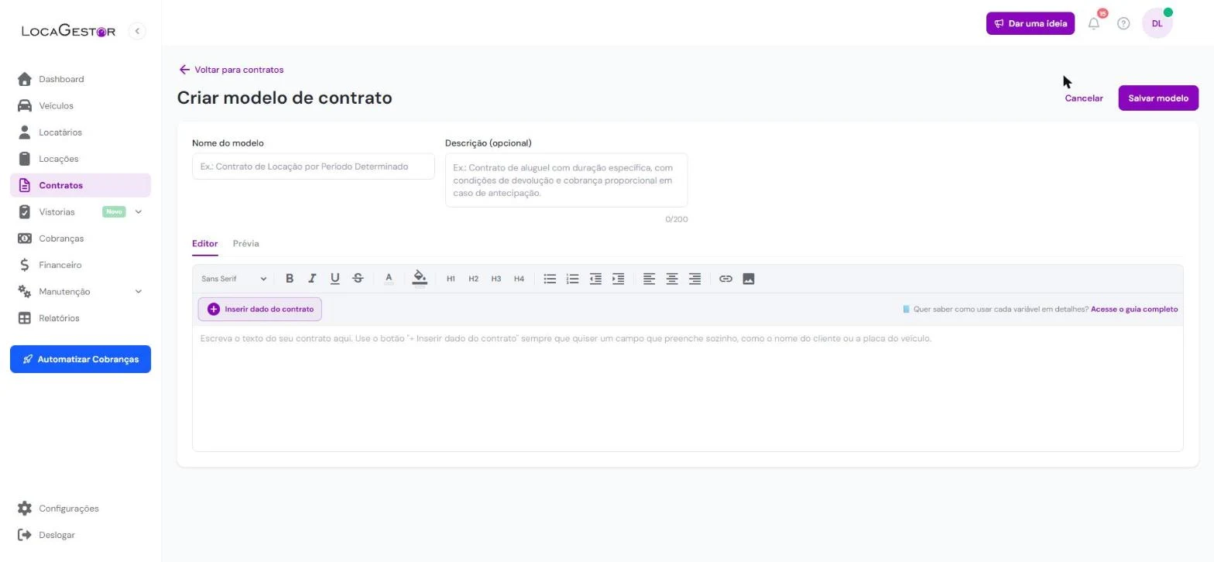The width and height of the screenshot is (1214, 562).
Task: Toggle underline formatting in editor toolbar
Action: 334,279
